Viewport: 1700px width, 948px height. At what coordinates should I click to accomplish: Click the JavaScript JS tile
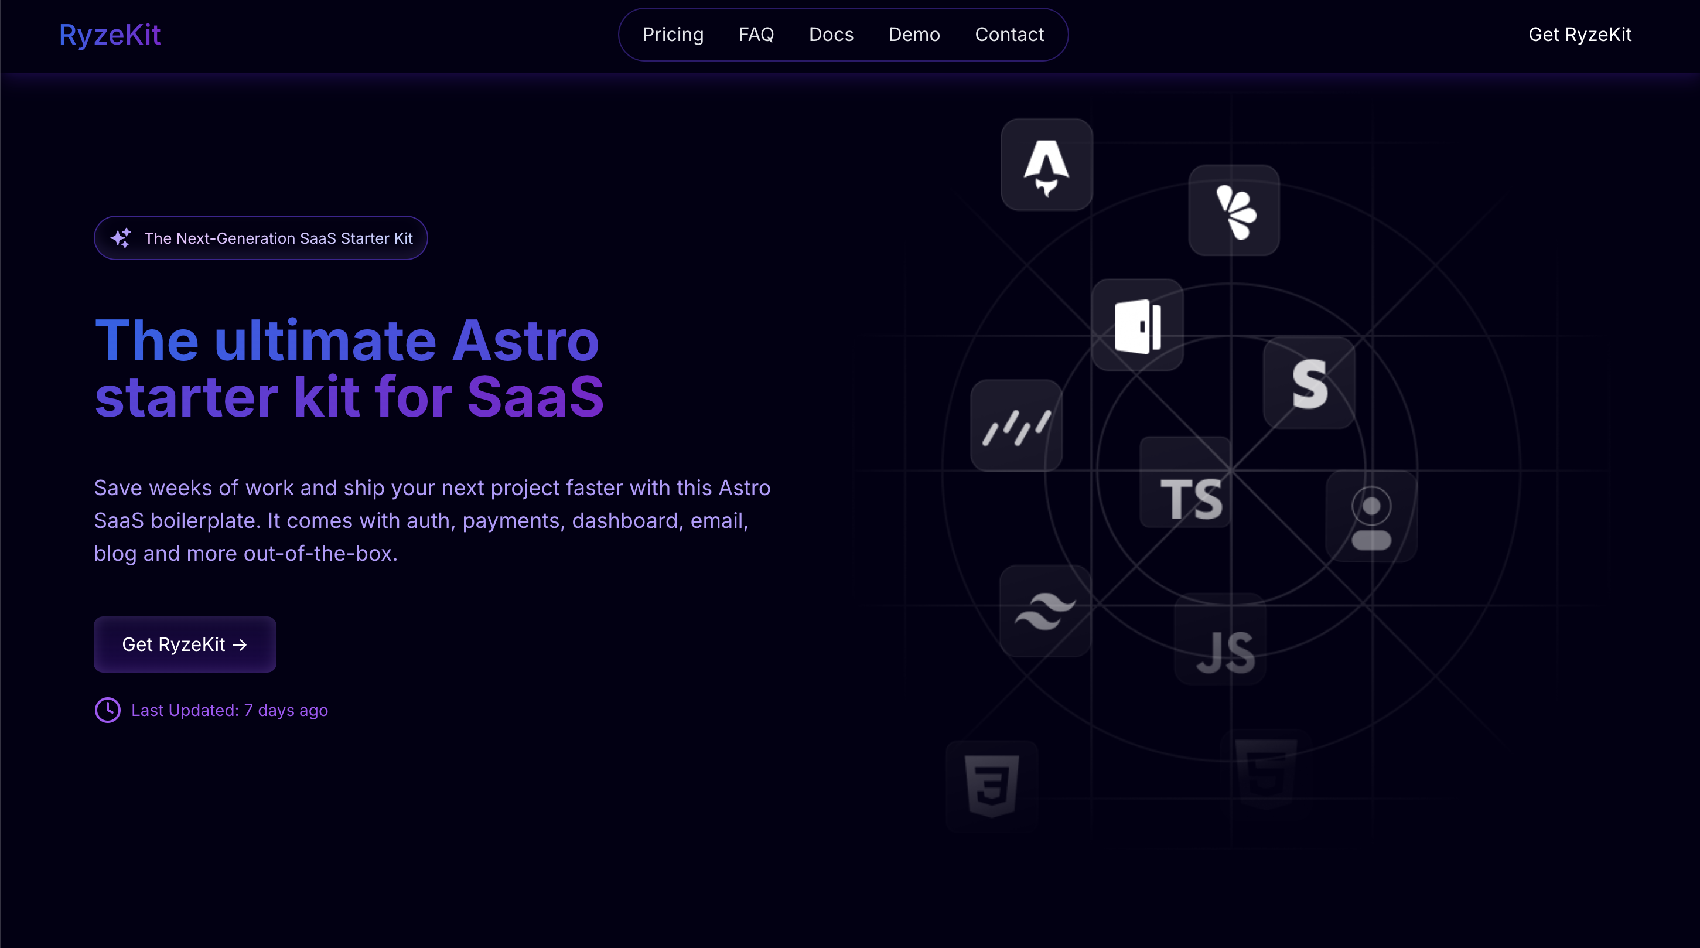pos(1220,639)
